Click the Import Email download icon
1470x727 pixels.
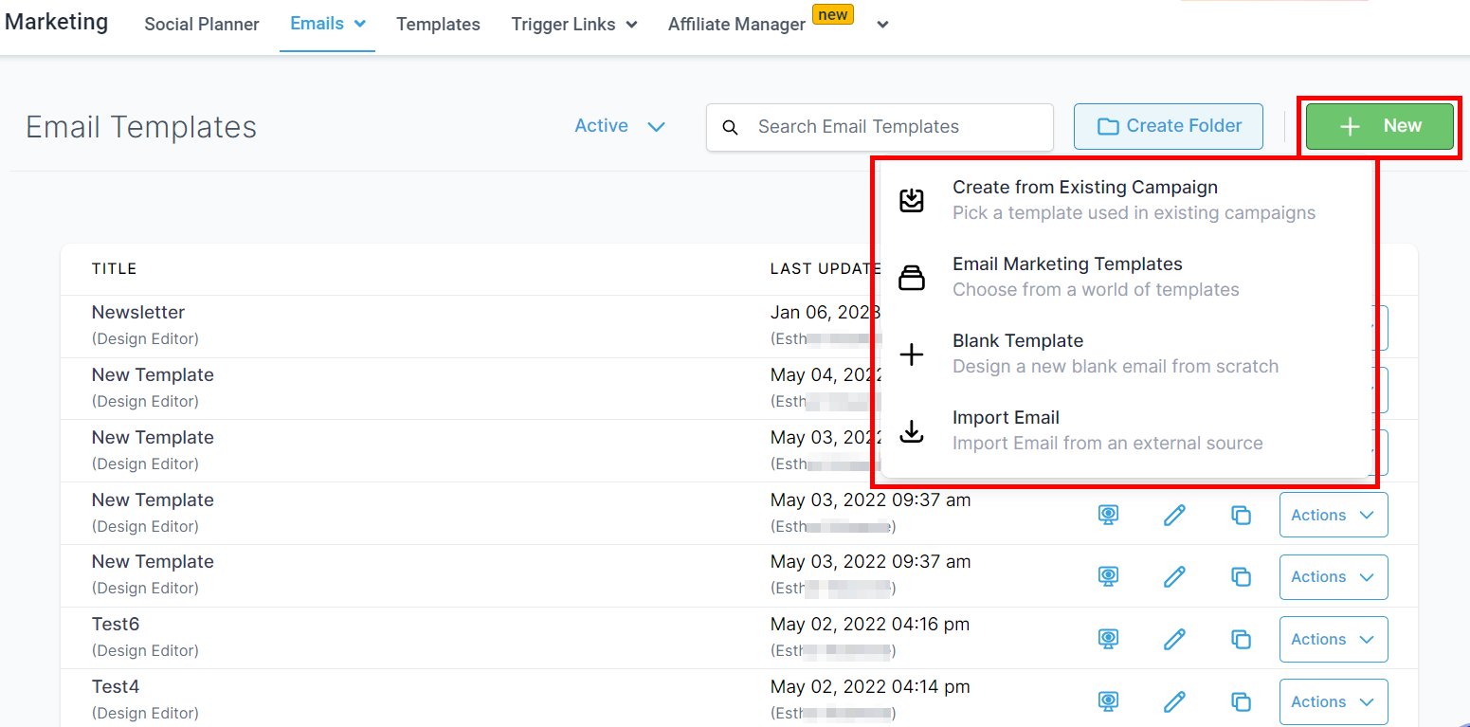(911, 431)
